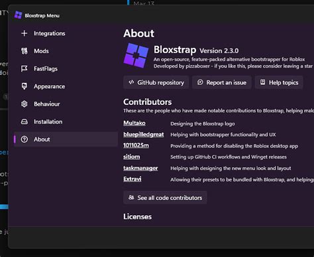Viewport: 314px width, 257px height.
Task: Click the Bloxstrap name heading
Action: click(x=175, y=50)
